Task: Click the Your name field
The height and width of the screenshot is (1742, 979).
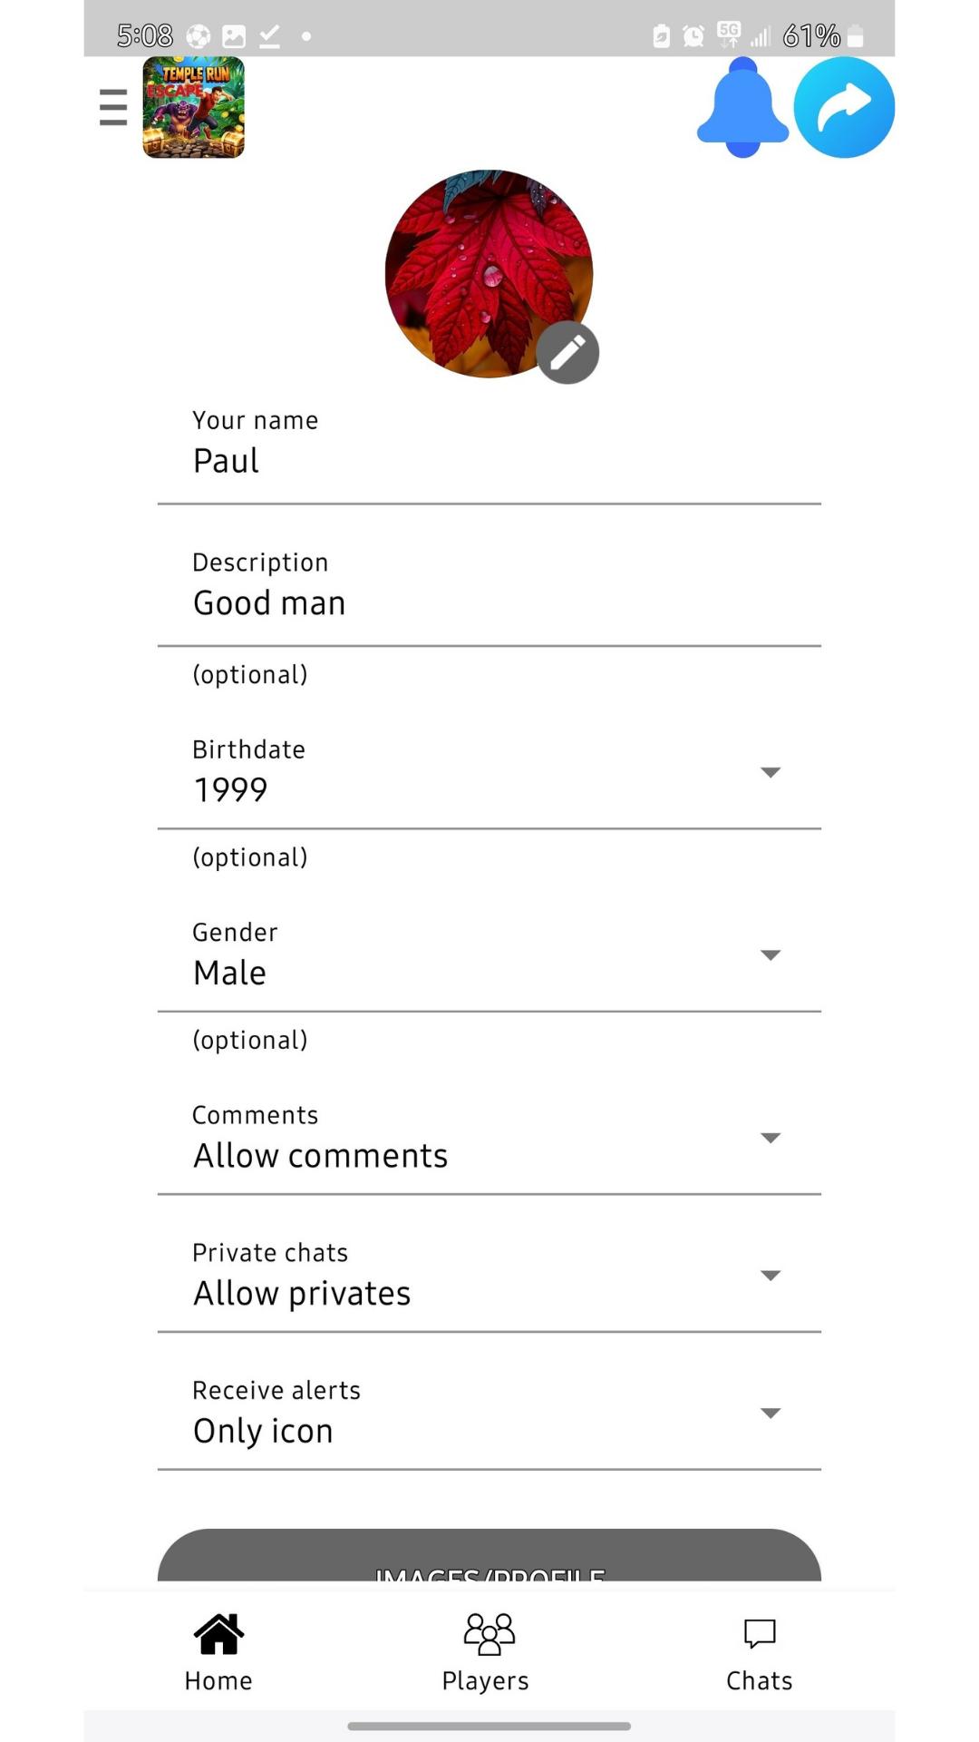Action: pyautogui.click(x=489, y=461)
